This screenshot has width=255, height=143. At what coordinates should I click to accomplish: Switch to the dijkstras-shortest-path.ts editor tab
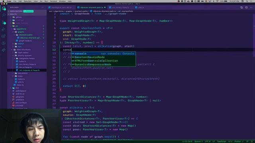tap(92, 8)
